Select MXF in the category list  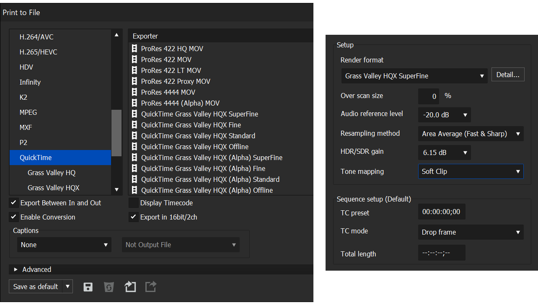[x=60, y=127]
